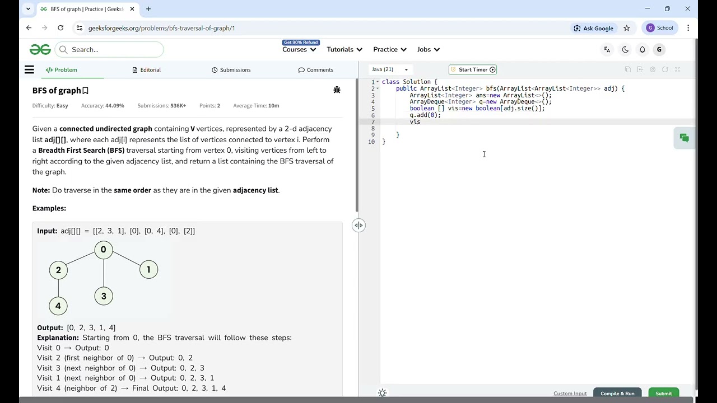Reload the browser page
This screenshot has height=403, width=717.
click(x=60, y=28)
